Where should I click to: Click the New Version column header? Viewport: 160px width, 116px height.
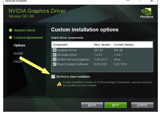click(102, 45)
